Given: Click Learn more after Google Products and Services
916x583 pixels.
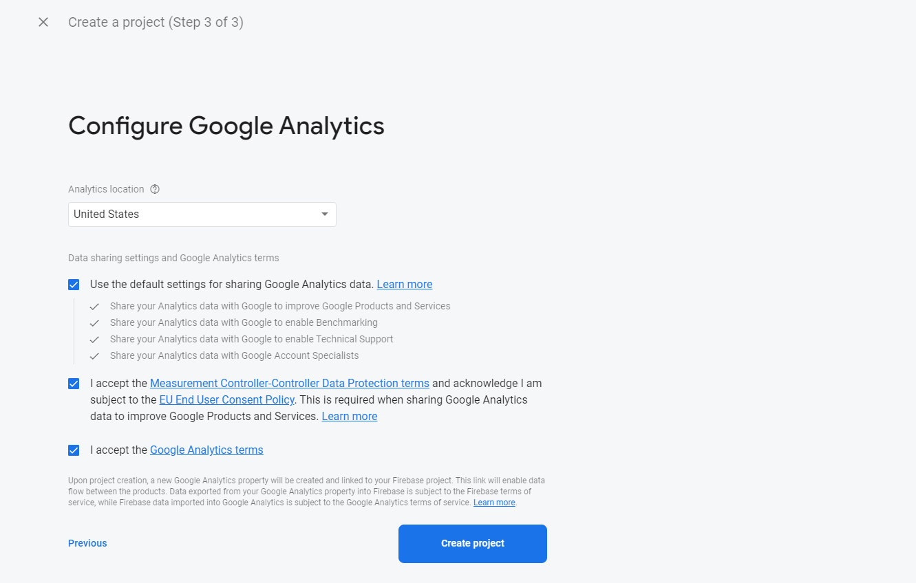Looking at the screenshot, I should coord(350,417).
